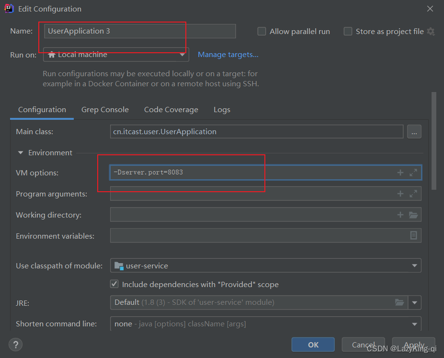Click the help question mark button
Image resolution: width=444 pixels, height=358 pixels.
tap(15, 344)
